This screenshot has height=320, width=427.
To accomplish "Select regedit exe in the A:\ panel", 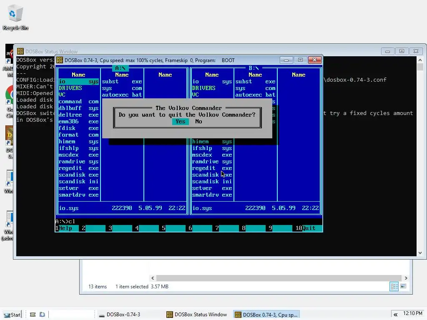I will pos(79,168).
